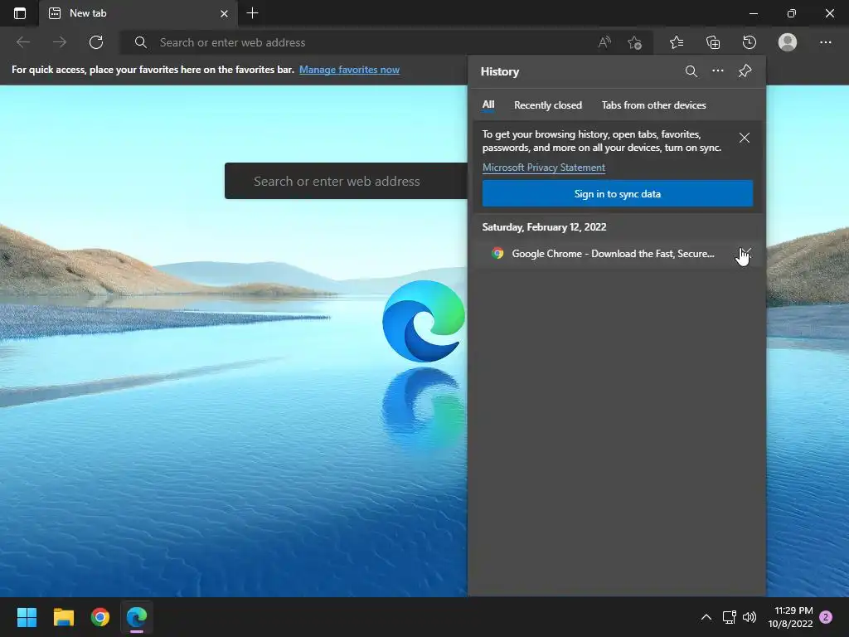Open the network tray icon
The height and width of the screenshot is (637, 849).
pos(729,617)
